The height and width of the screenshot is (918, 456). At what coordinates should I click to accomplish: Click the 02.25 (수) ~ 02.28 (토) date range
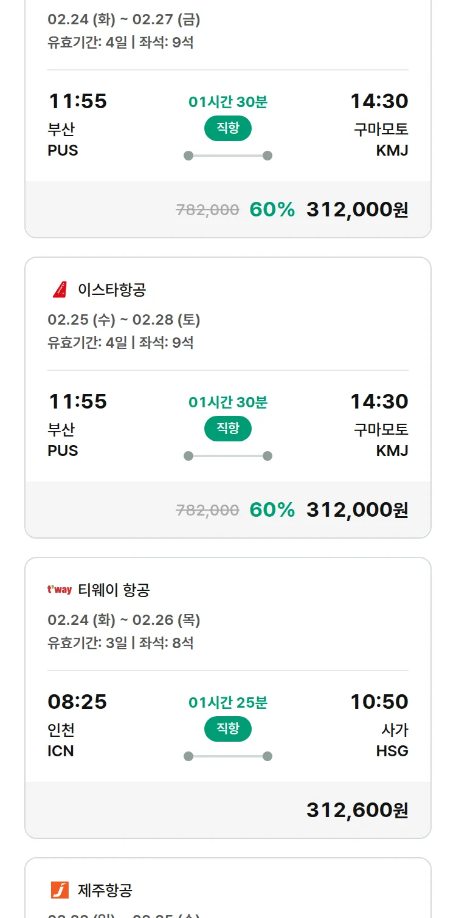(124, 320)
